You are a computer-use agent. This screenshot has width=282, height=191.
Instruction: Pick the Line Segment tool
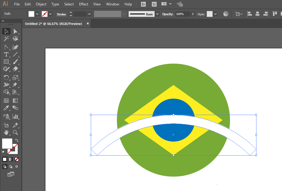coord(15,54)
